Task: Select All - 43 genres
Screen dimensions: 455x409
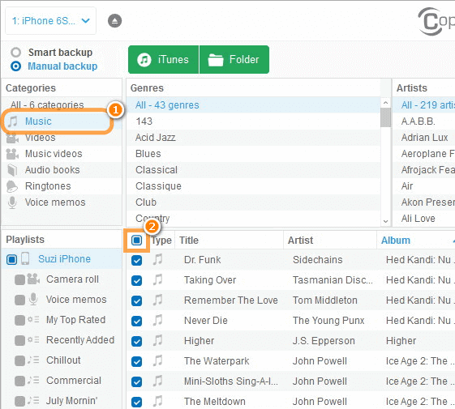Action: point(253,105)
